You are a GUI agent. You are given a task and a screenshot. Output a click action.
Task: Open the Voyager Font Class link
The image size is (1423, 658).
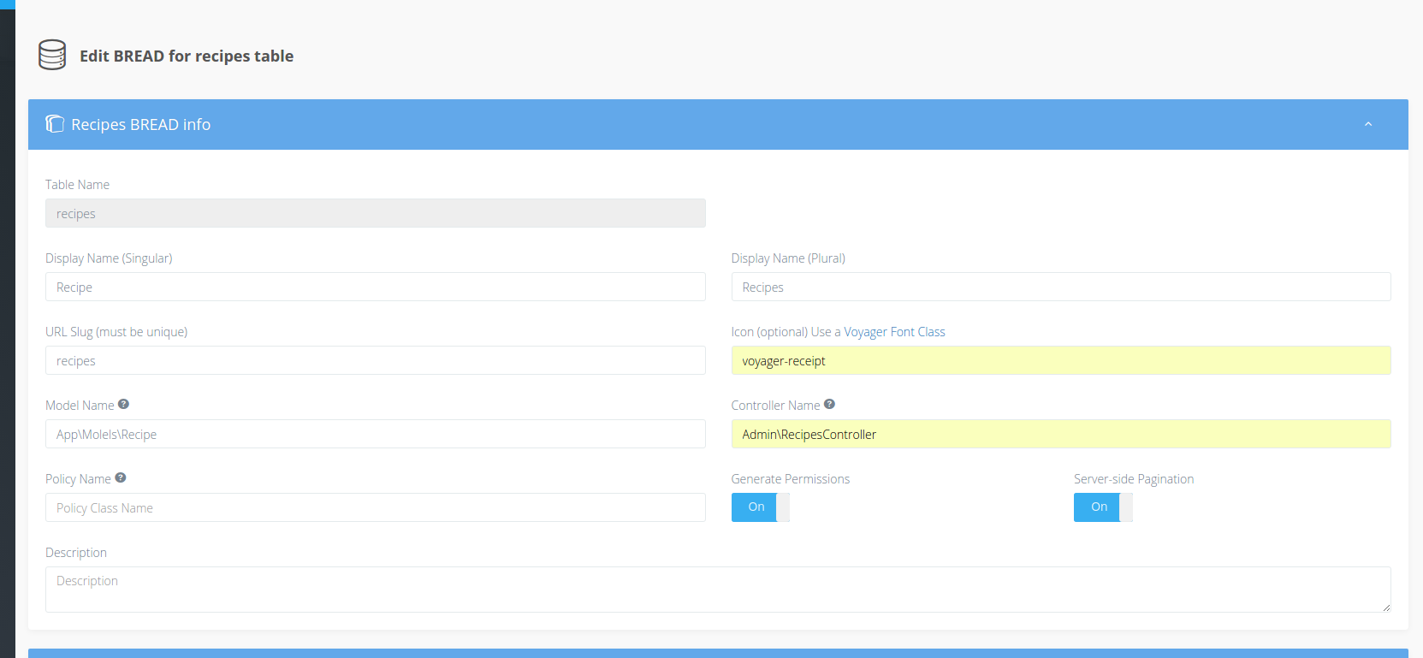click(894, 332)
